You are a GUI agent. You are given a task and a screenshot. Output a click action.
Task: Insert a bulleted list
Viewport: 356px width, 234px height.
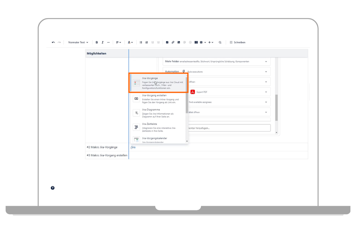click(141, 42)
